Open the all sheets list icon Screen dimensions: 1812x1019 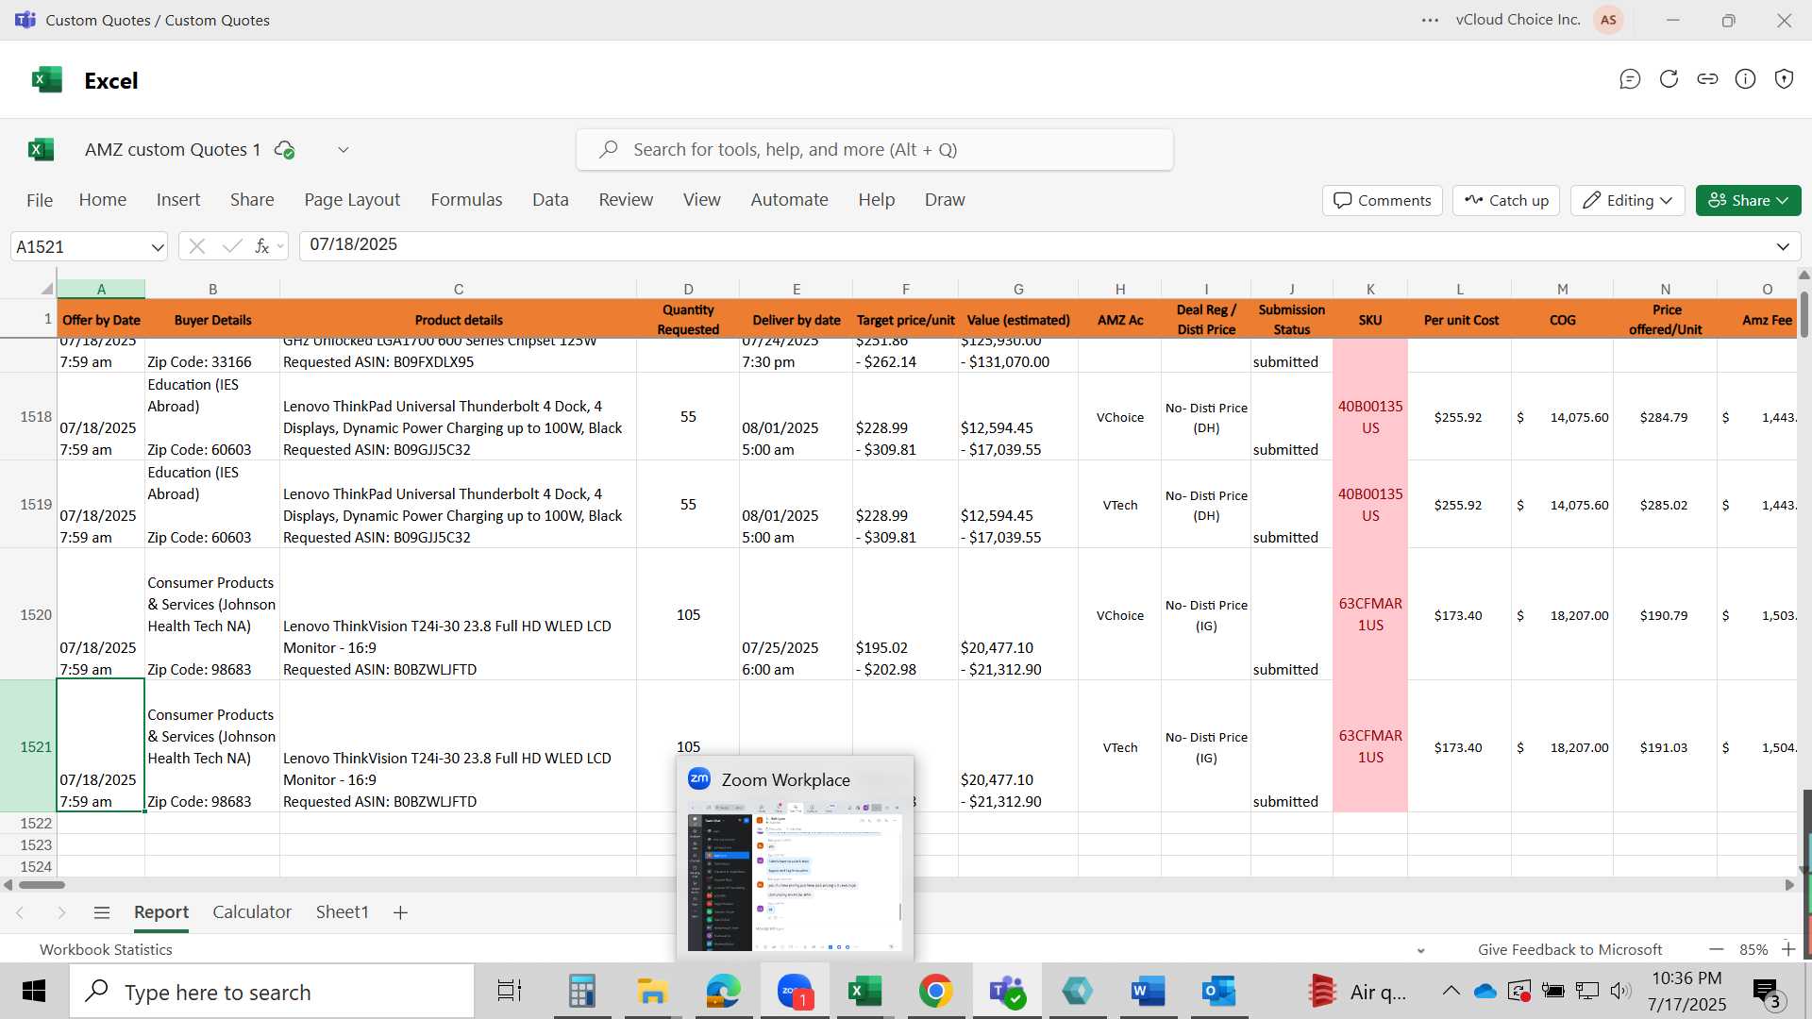[102, 912]
